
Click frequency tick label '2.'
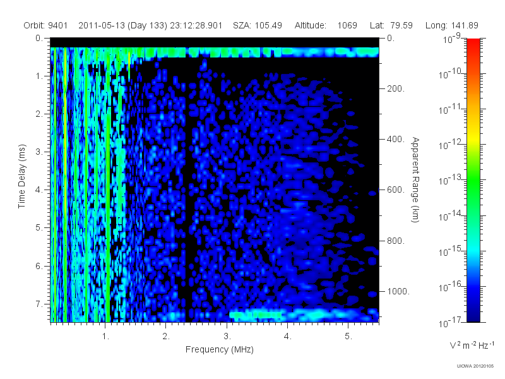(x=166, y=337)
